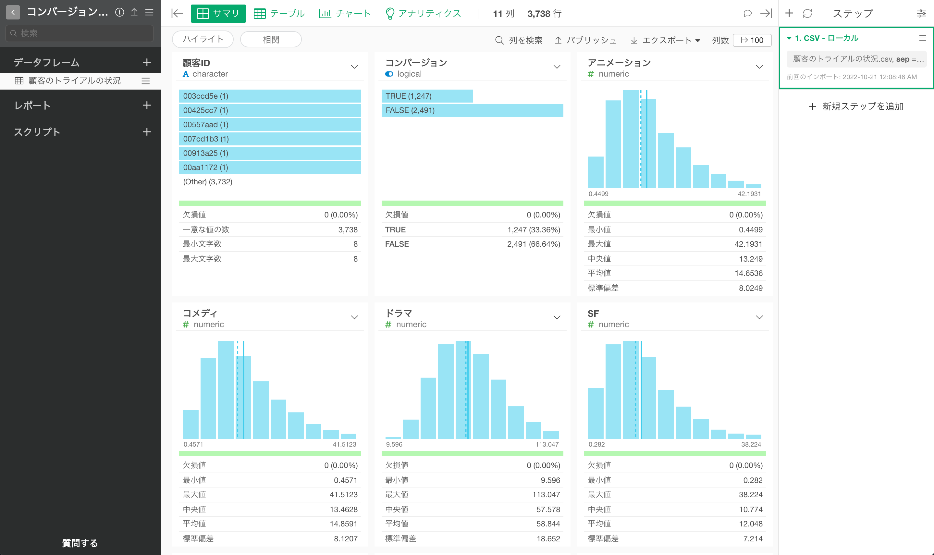The image size is (934, 555).
Task: Click the データフレーム section header
Action: point(47,62)
